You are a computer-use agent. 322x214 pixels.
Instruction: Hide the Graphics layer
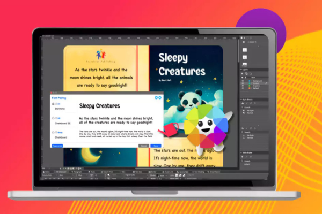(243, 86)
